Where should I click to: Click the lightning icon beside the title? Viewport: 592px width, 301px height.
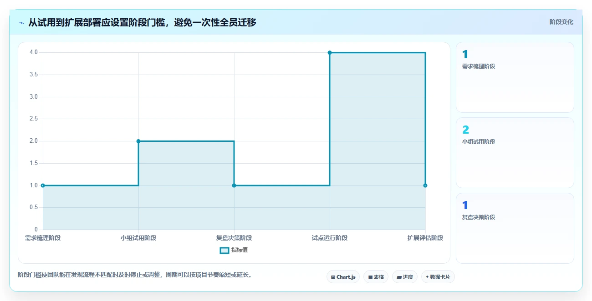(21, 22)
